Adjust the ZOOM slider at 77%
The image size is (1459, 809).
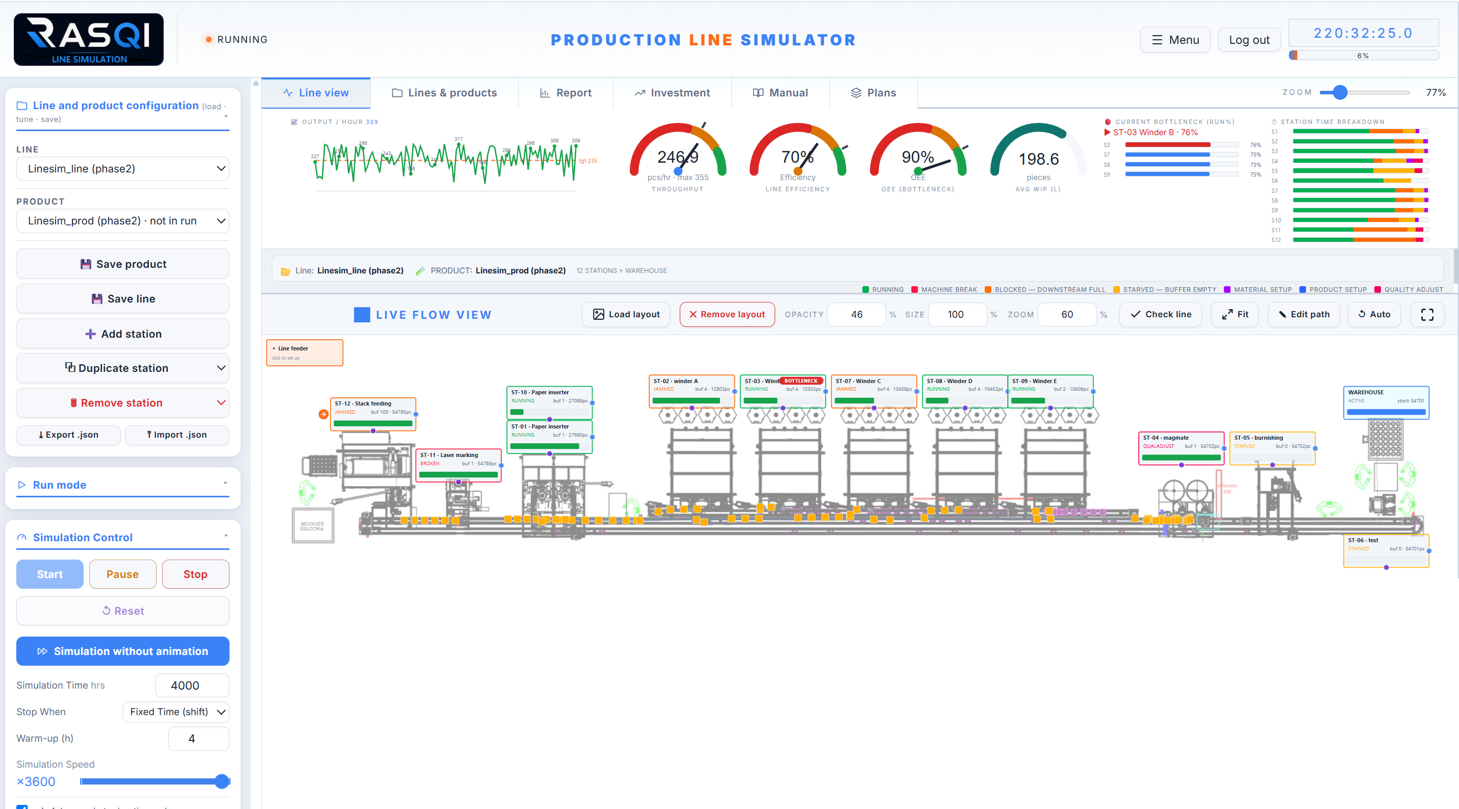[x=1340, y=92]
